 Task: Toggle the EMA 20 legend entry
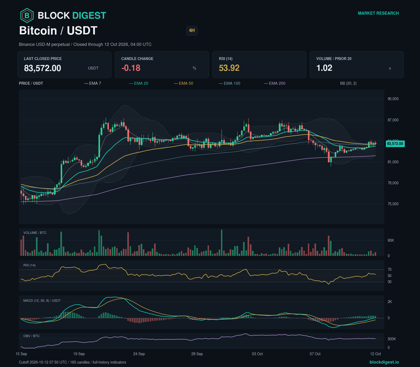click(x=139, y=83)
